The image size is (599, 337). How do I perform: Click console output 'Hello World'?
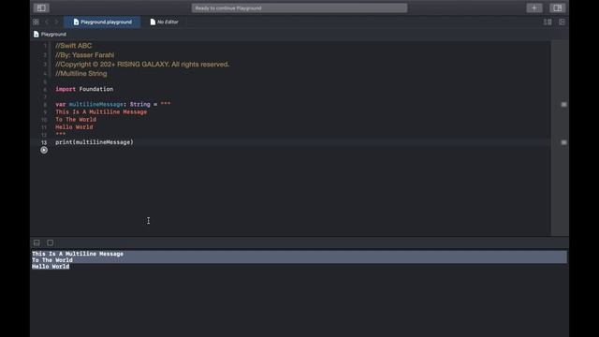(x=51, y=267)
